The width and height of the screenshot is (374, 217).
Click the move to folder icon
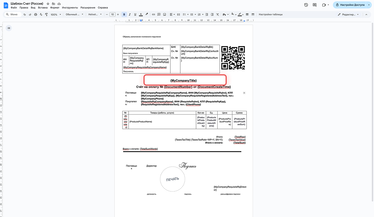[x=53, y=4]
